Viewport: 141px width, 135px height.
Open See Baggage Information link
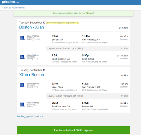click(x=30, y=116)
